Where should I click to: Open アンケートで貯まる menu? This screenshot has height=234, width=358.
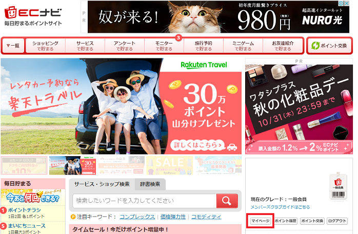125,46
